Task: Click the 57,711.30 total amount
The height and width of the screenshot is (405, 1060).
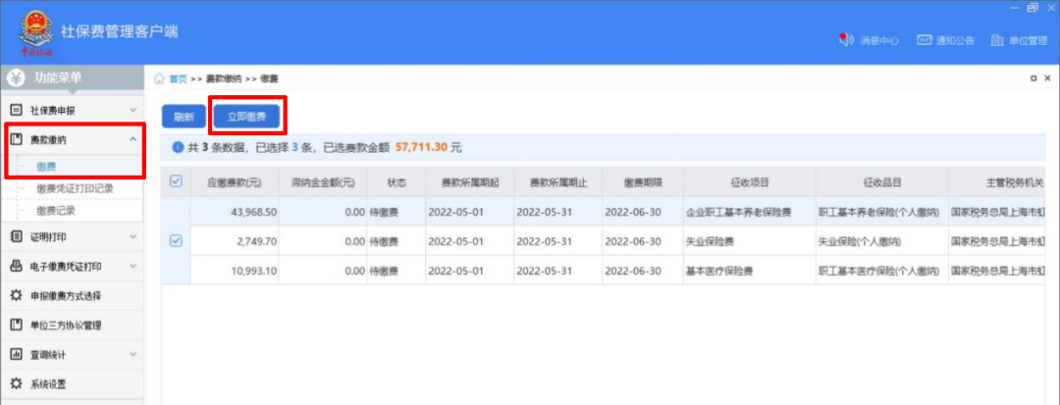Action: pyautogui.click(x=421, y=146)
